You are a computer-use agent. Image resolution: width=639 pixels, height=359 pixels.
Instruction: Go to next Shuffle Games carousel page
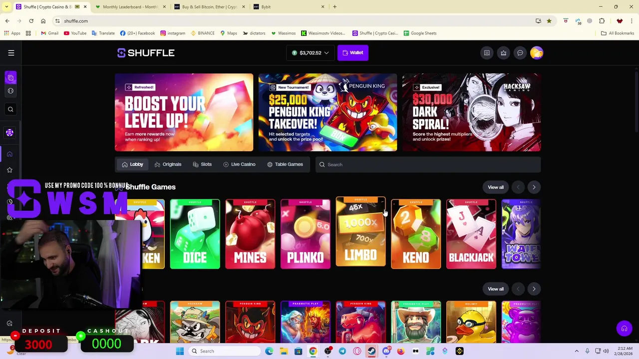(x=534, y=187)
